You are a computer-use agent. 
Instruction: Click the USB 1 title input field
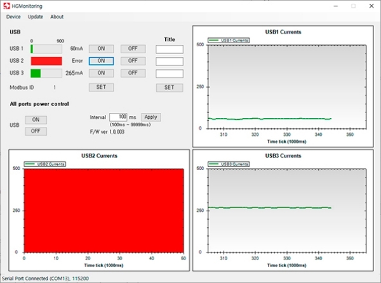click(x=169, y=49)
